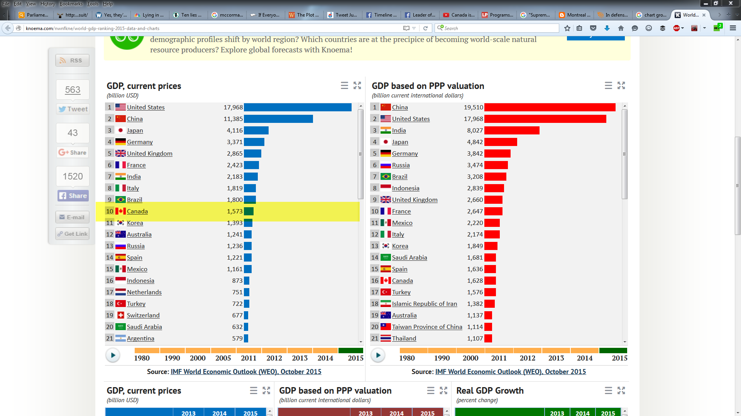Expand GDP current prices chart fullscreen
Image resolution: width=741 pixels, height=416 pixels.
[x=357, y=86]
